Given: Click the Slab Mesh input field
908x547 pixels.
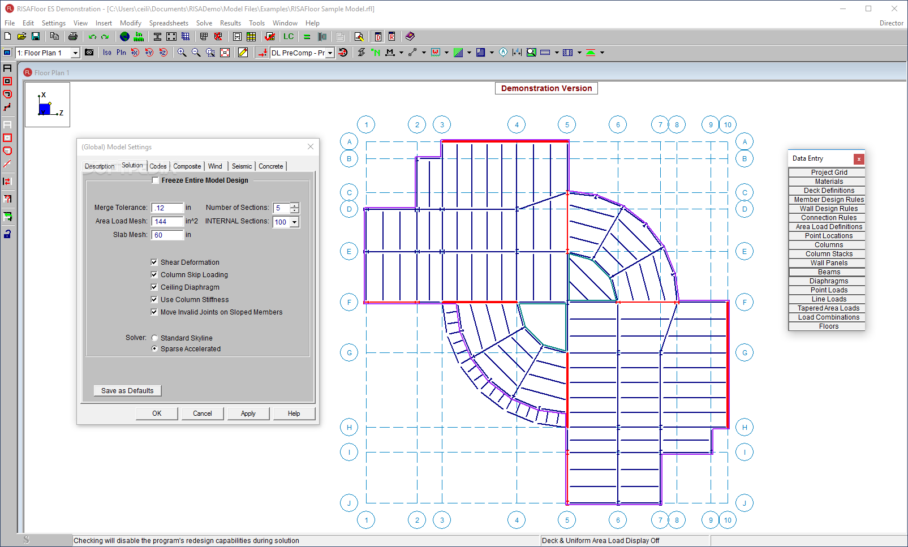Looking at the screenshot, I should (167, 235).
